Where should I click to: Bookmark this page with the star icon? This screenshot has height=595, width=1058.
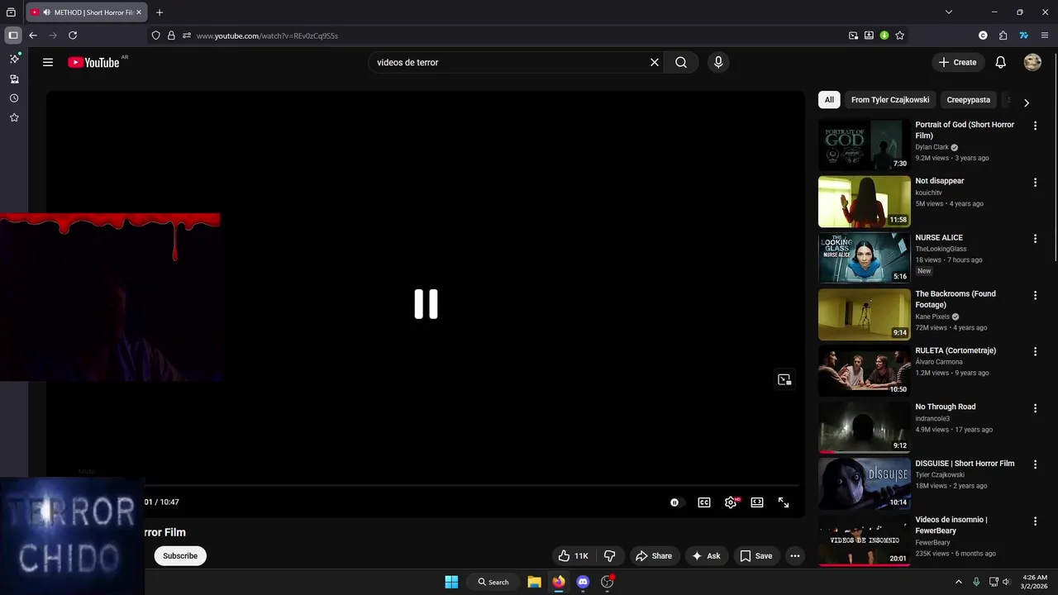pos(900,36)
